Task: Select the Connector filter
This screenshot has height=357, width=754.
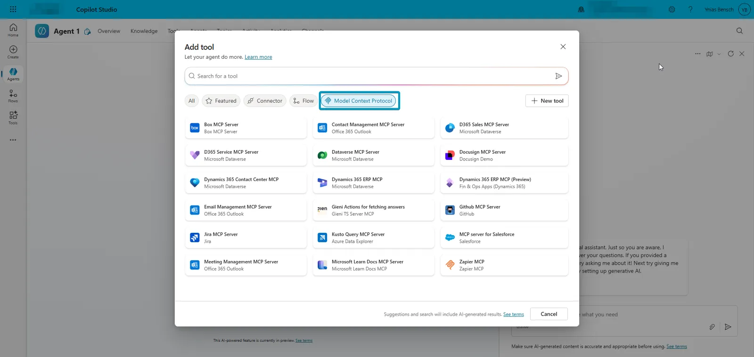Action: click(265, 101)
